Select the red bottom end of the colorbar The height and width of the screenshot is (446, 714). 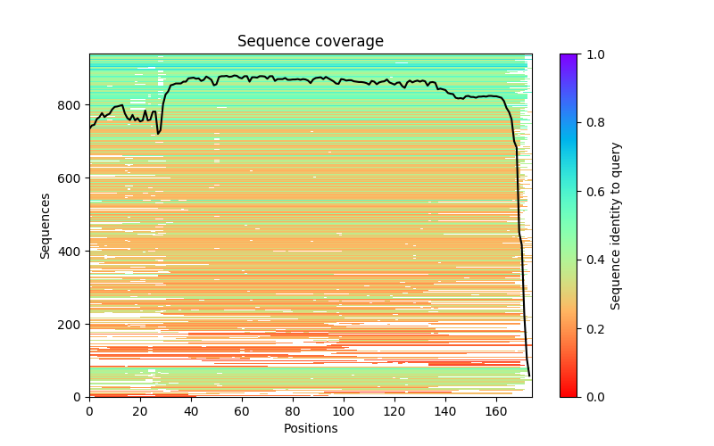(569, 394)
